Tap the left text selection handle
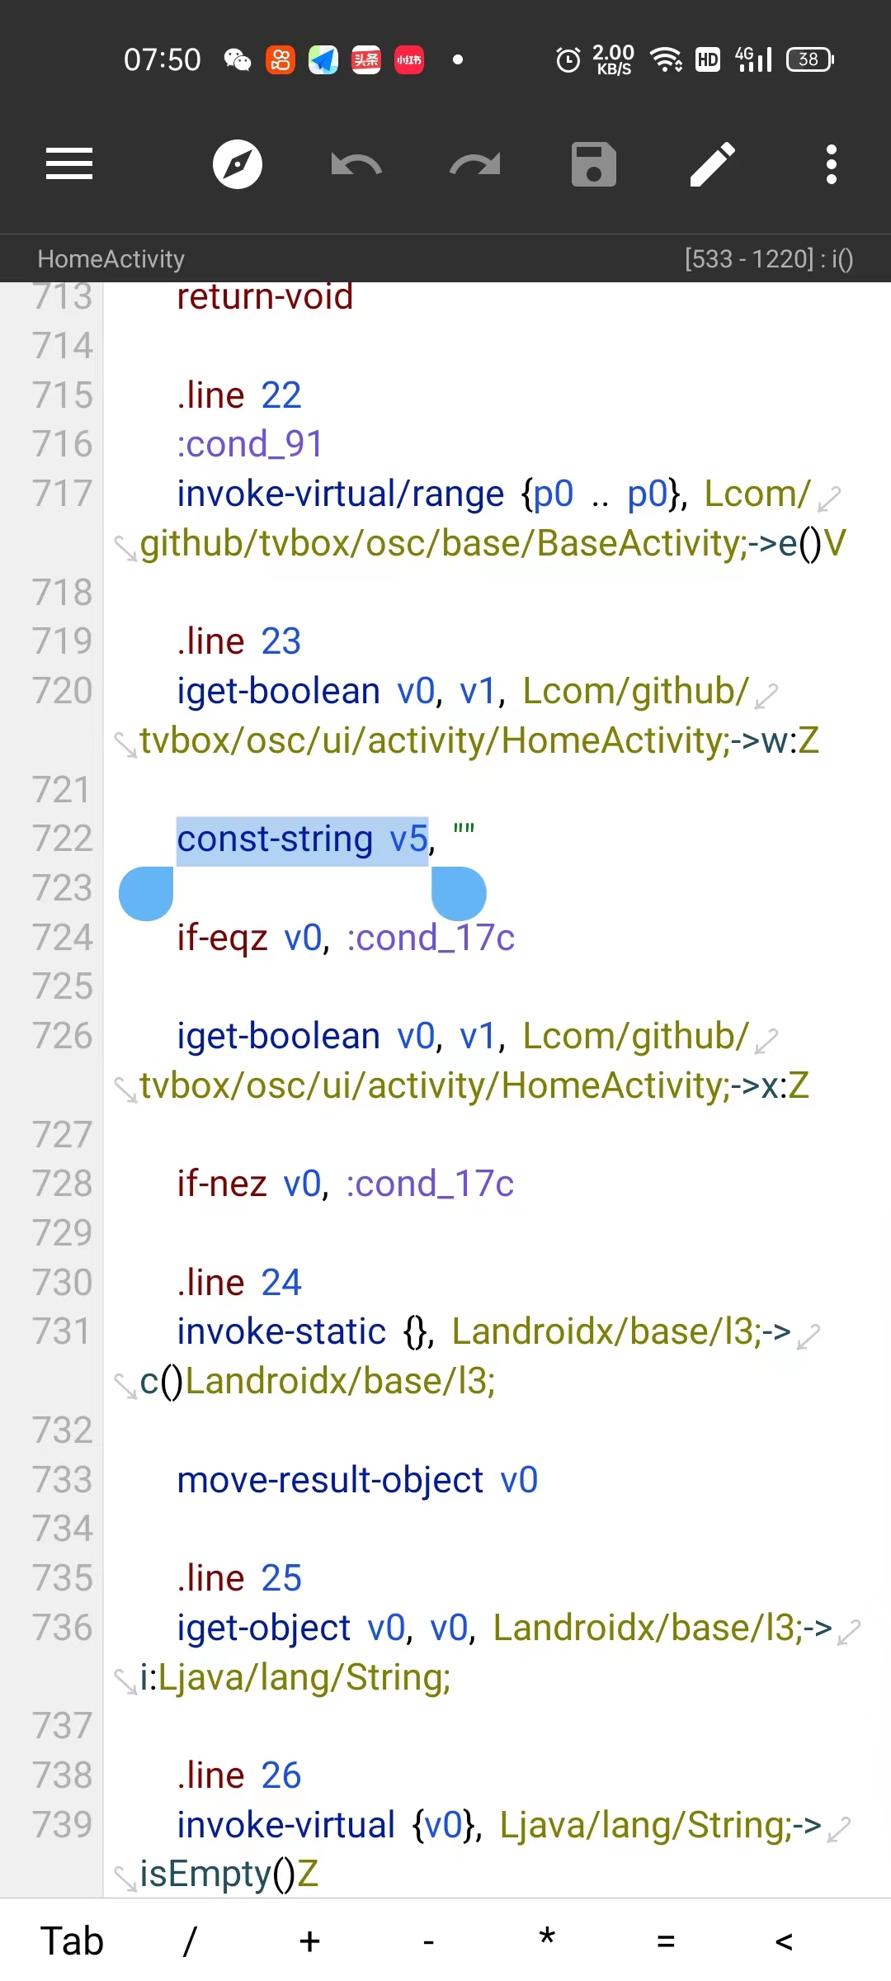 tap(146, 893)
